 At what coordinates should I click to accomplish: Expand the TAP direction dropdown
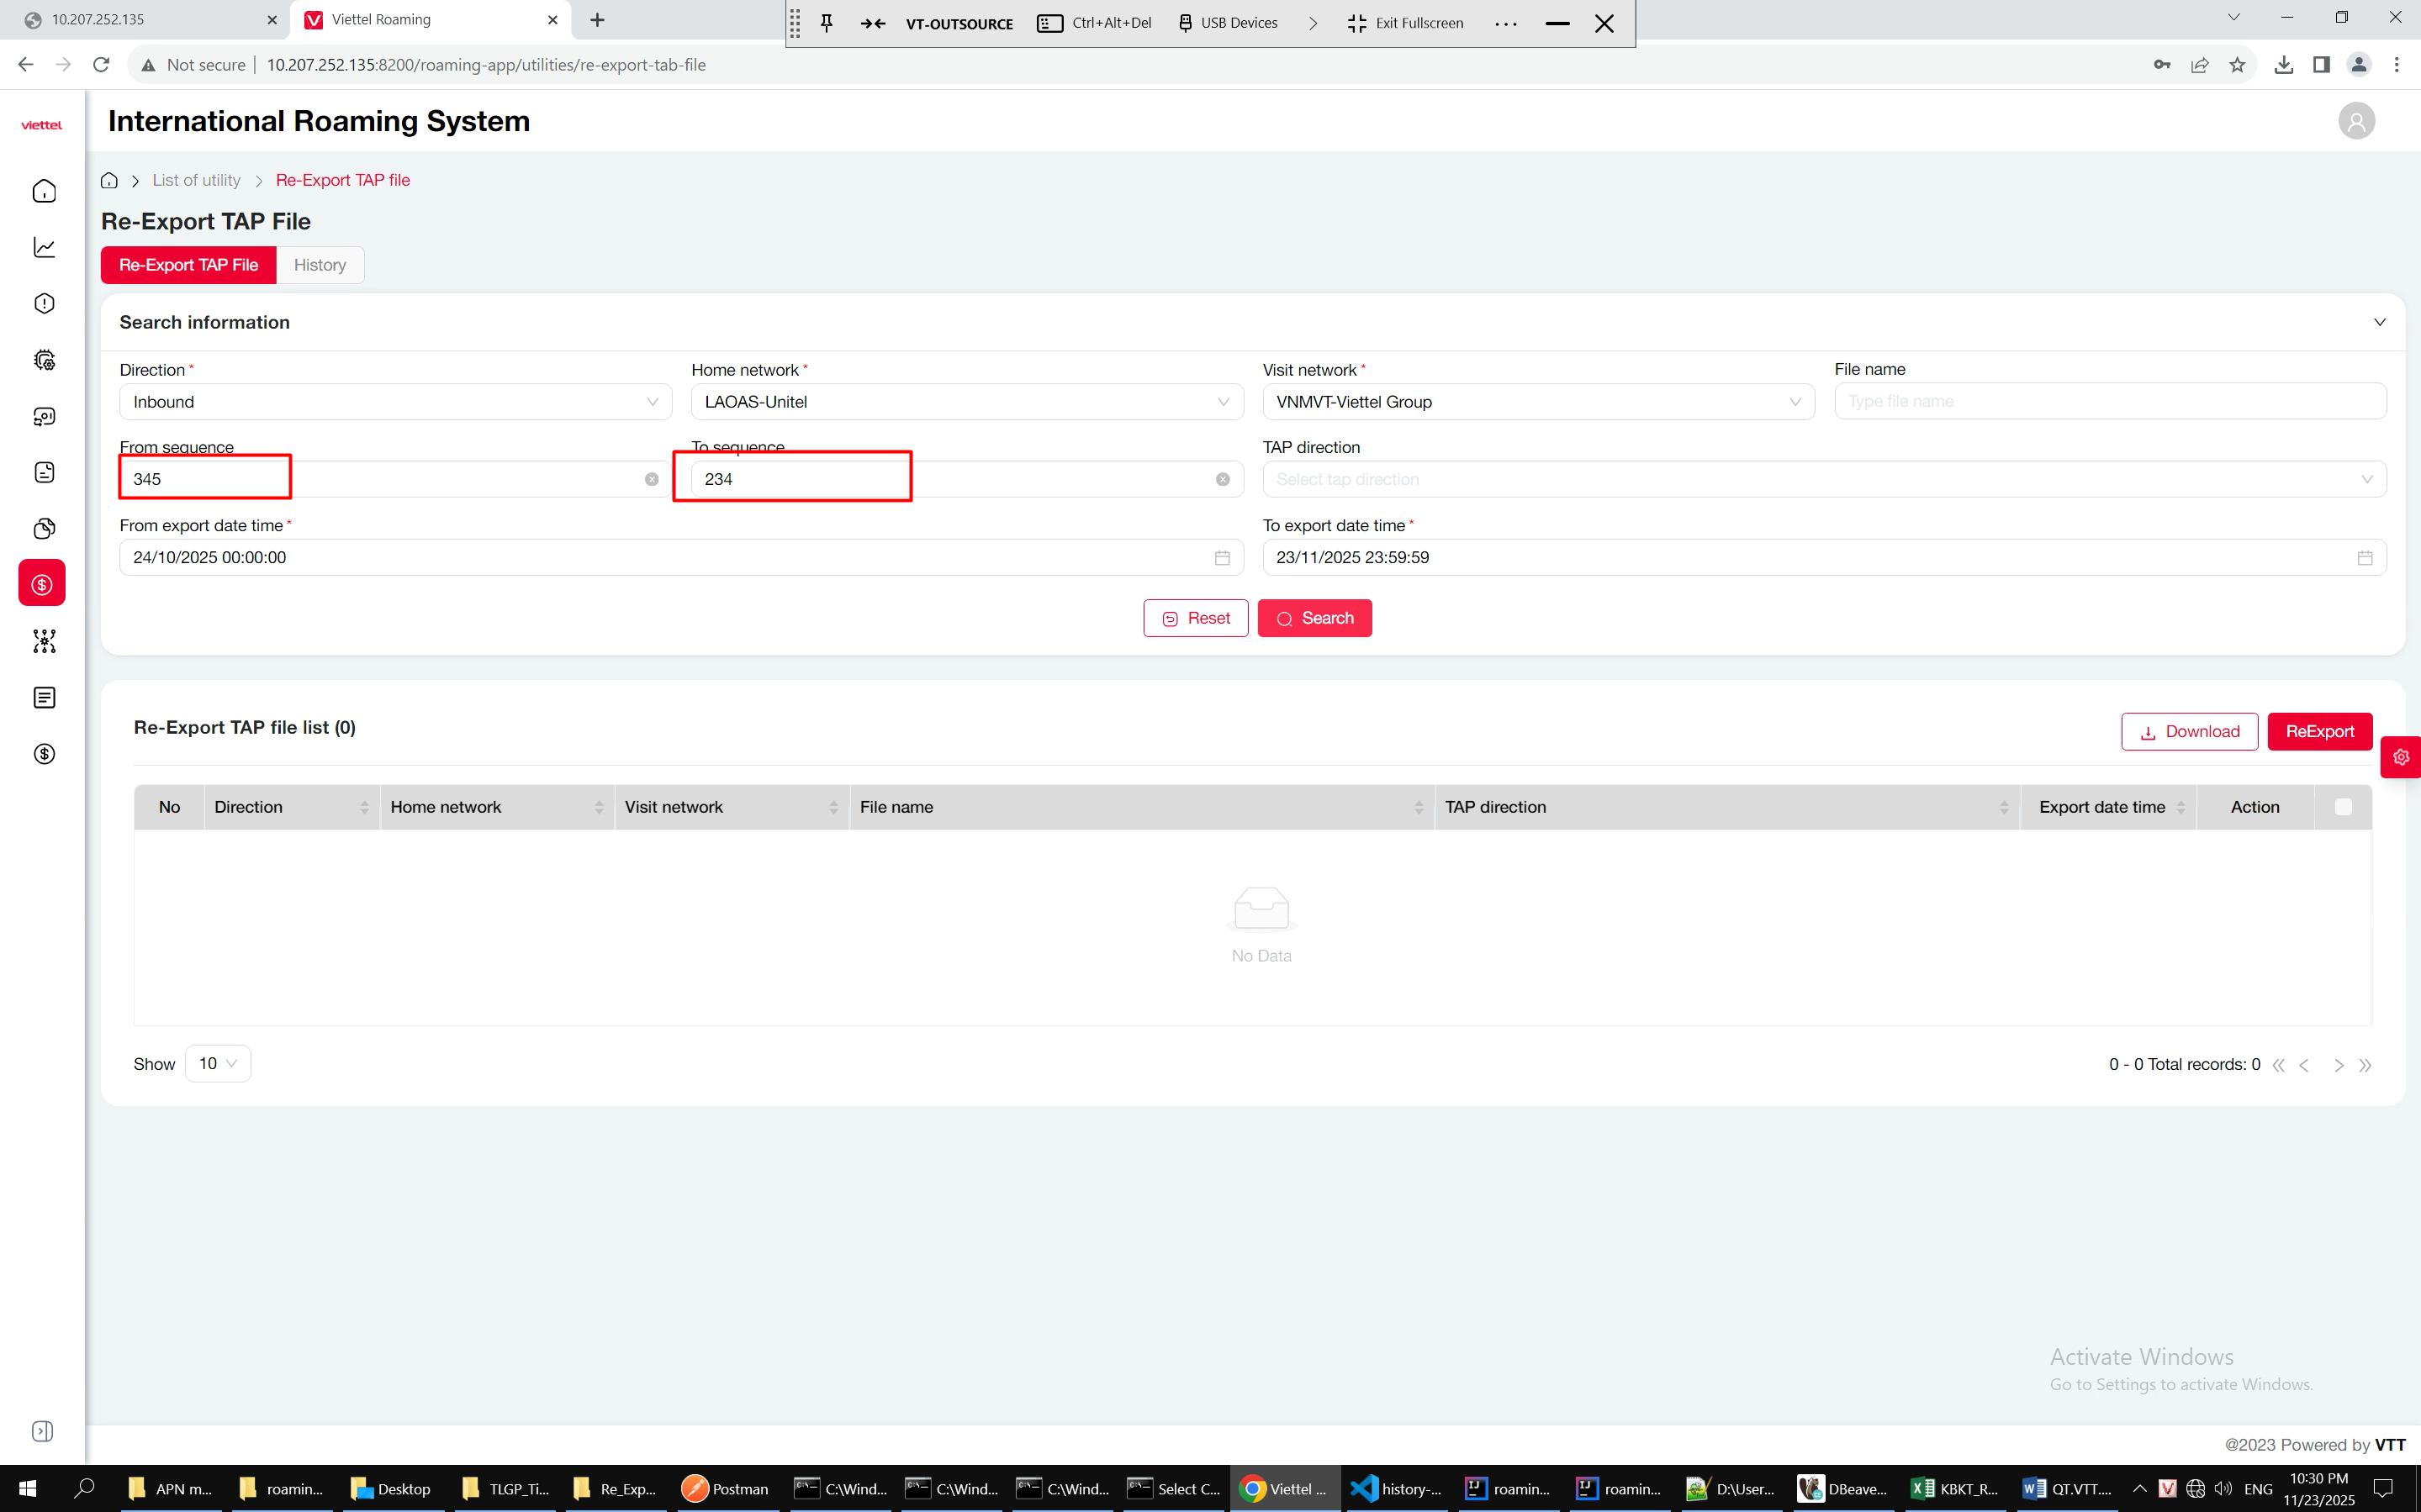[1823, 479]
